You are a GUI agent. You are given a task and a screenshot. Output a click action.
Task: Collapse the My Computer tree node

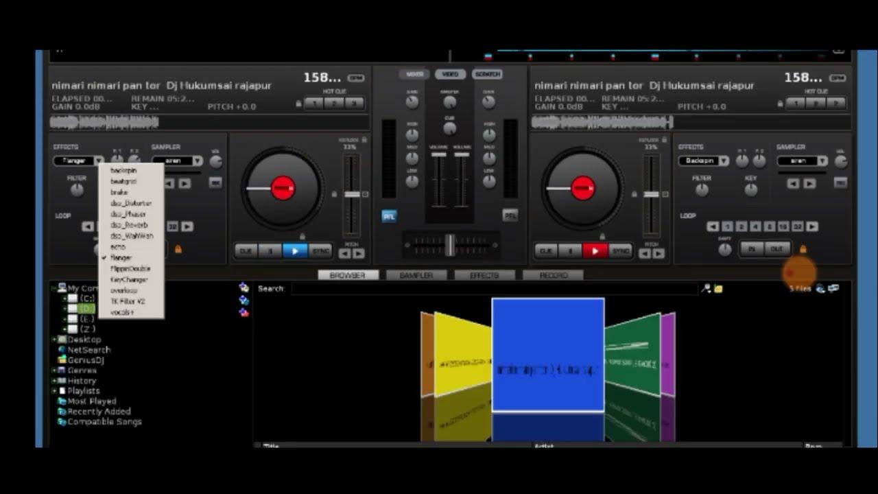56,288
